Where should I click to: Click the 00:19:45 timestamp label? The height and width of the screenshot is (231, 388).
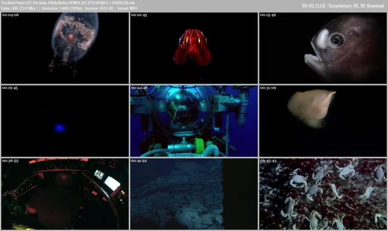click(10, 88)
